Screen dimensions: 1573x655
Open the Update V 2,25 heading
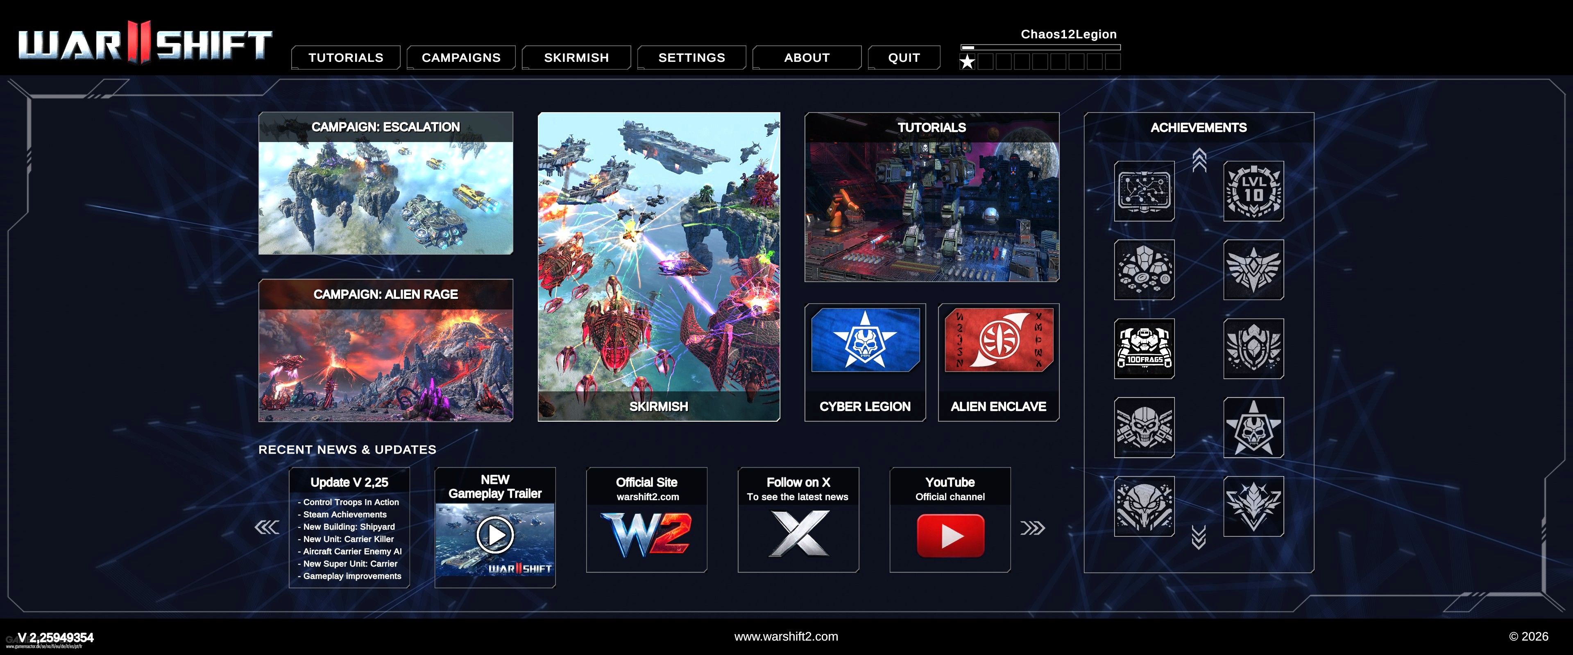[x=349, y=482]
